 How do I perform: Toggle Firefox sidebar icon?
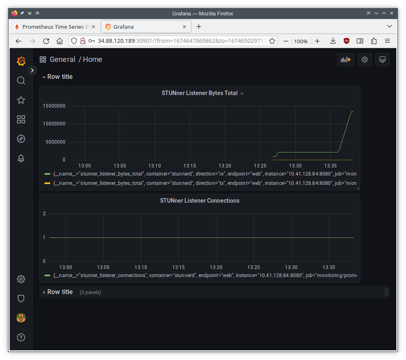tap(360, 41)
